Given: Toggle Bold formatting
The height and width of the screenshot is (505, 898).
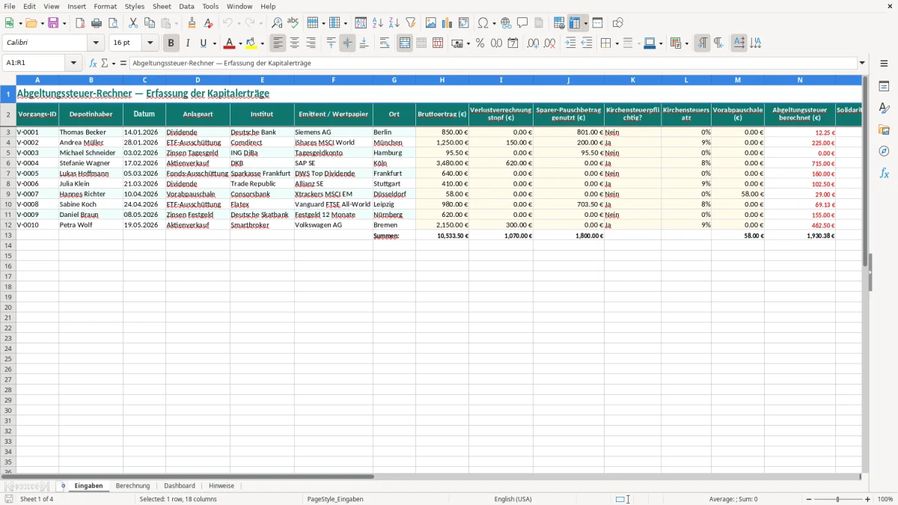Looking at the screenshot, I should coord(171,43).
